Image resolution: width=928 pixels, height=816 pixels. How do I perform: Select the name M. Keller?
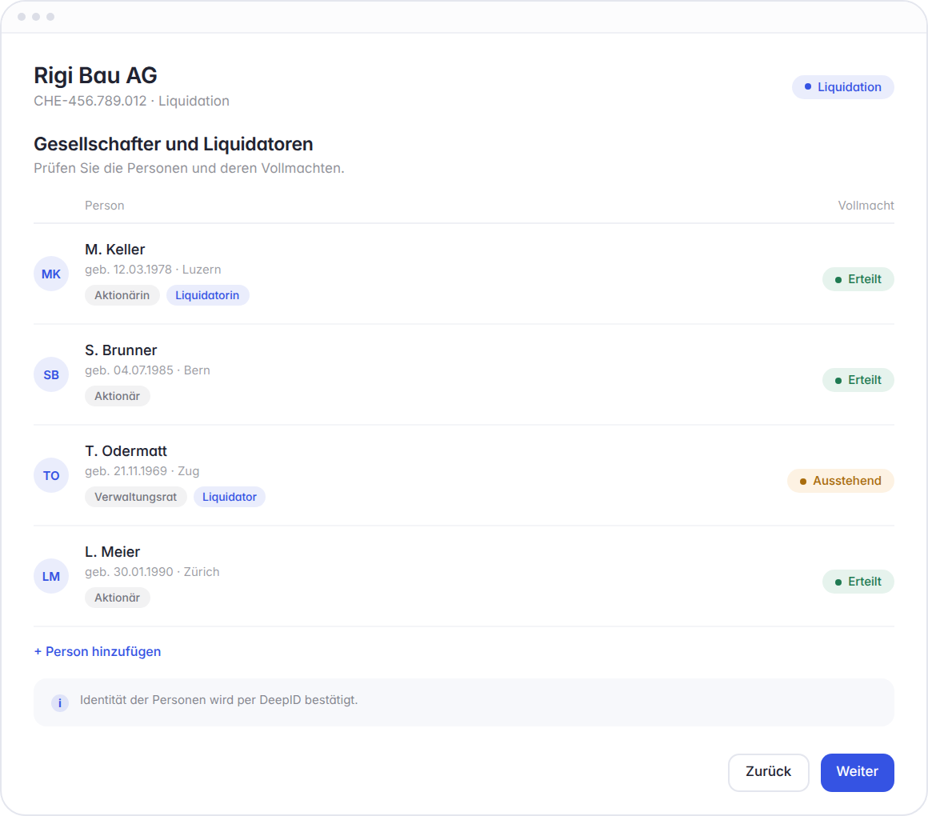coord(115,250)
